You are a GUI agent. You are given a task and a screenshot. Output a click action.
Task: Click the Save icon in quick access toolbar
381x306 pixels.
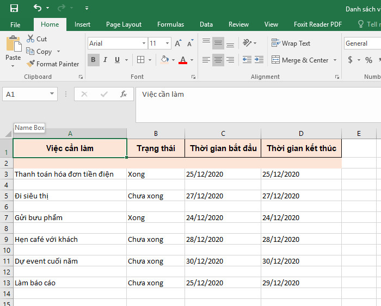(x=14, y=8)
